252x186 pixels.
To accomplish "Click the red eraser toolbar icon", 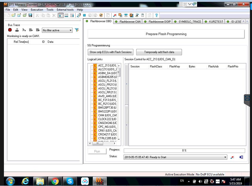I will click(x=115, y=15).
